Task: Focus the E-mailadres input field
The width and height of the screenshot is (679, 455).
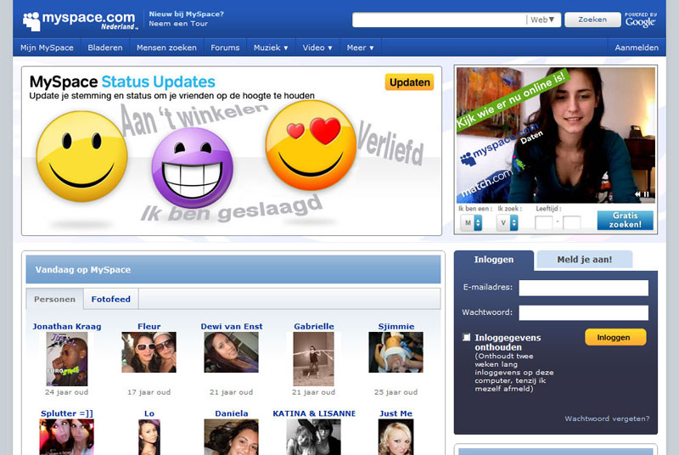Action: point(583,288)
